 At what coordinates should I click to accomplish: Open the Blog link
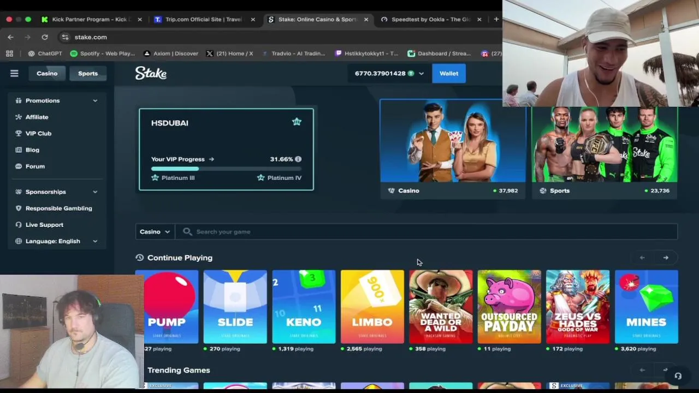[32, 150]
